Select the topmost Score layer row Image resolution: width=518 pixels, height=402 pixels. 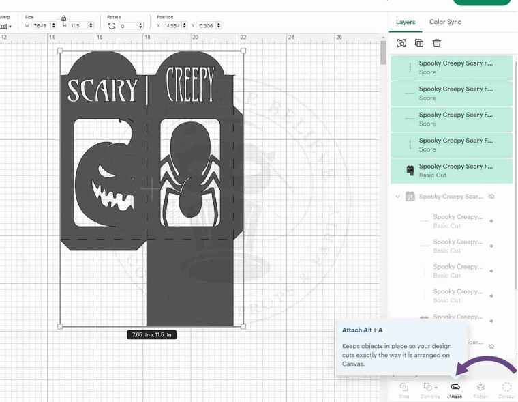click(452, 68)
